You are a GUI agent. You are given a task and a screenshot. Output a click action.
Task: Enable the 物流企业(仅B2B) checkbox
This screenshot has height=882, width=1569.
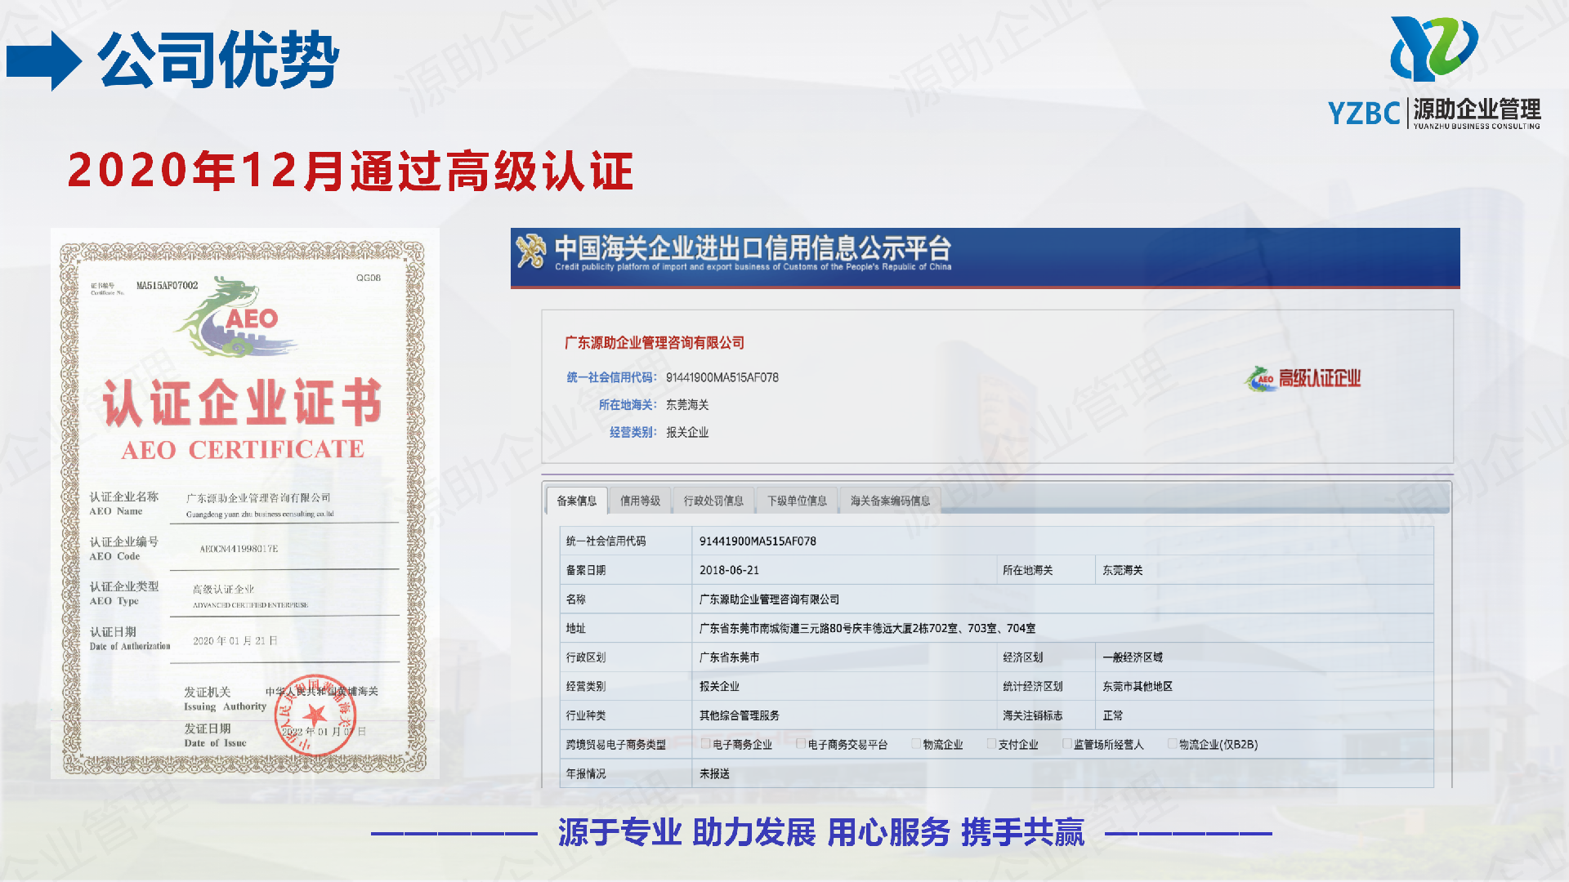click(1172, 744)
